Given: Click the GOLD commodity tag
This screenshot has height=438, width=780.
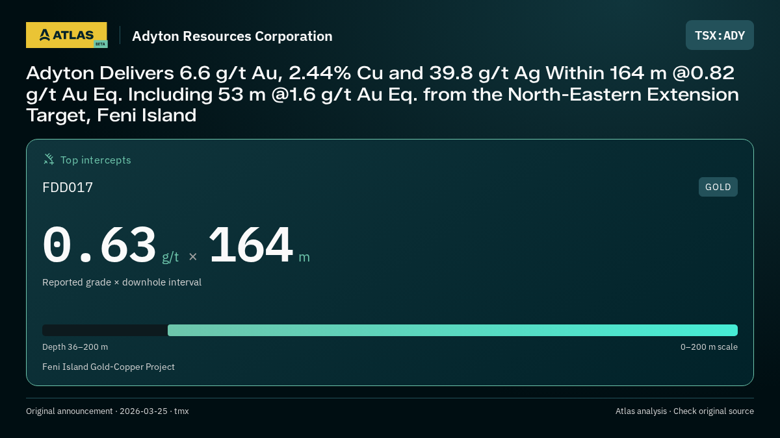Looking at the screenshot, I should tap(718, 187).
